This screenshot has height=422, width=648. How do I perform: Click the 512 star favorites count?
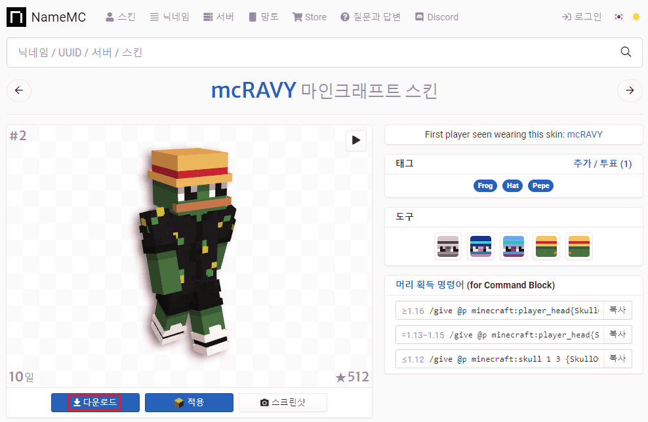(352, 377)
